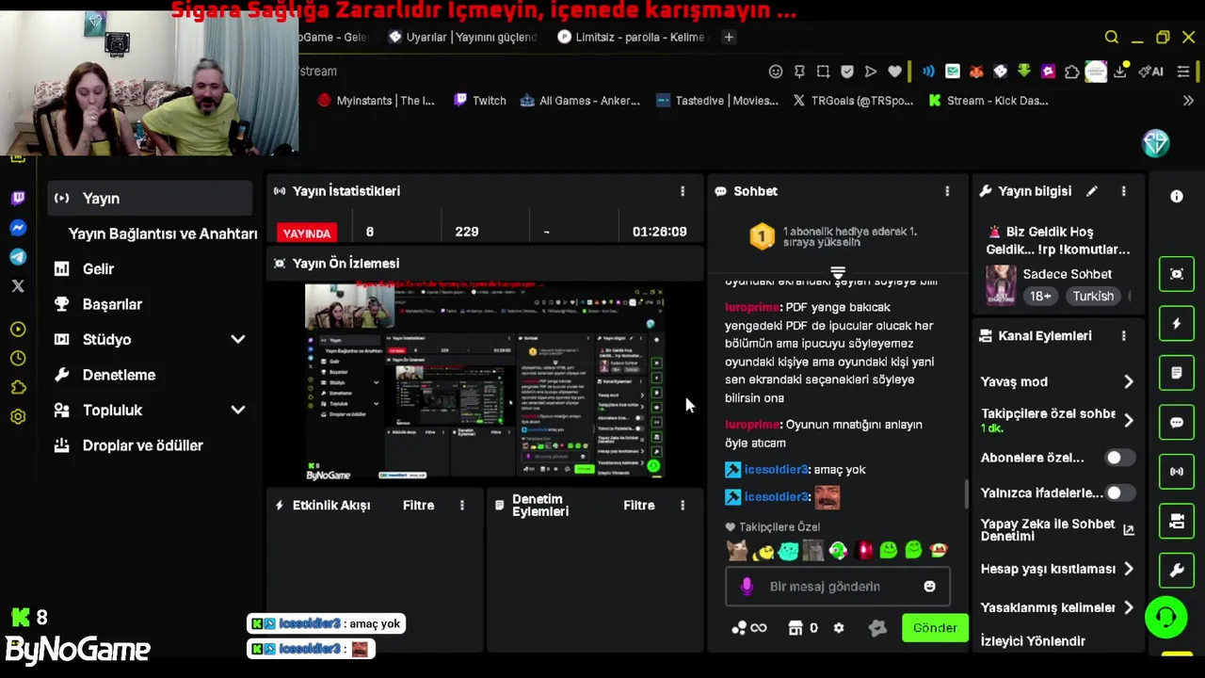The image size is (1205, 678).
Task: Open the Twitch bookmark
Action: tap(480, 101)
